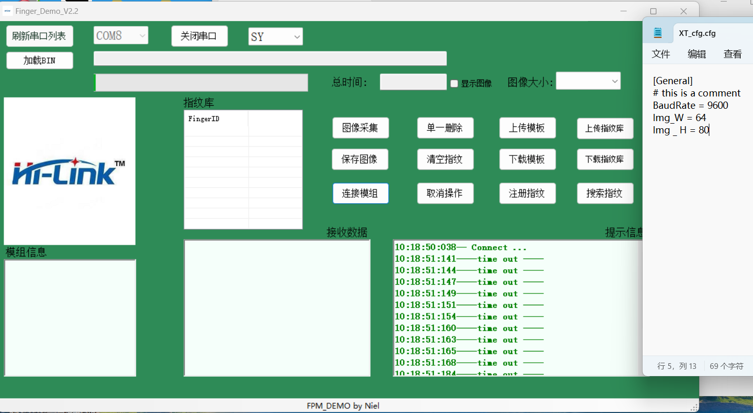
Task: Toggle the 显示图像 checkbox
Action: (454, 84)
